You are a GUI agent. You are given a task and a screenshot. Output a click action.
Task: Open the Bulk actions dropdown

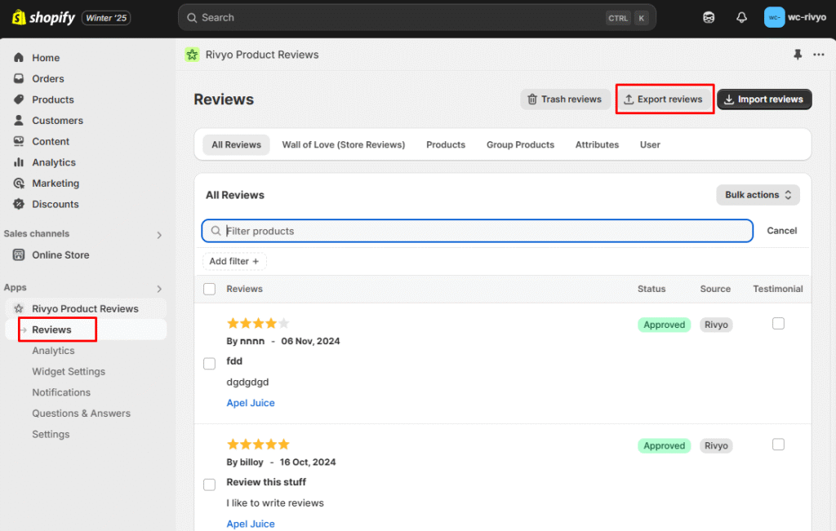(x=758, y=195)
